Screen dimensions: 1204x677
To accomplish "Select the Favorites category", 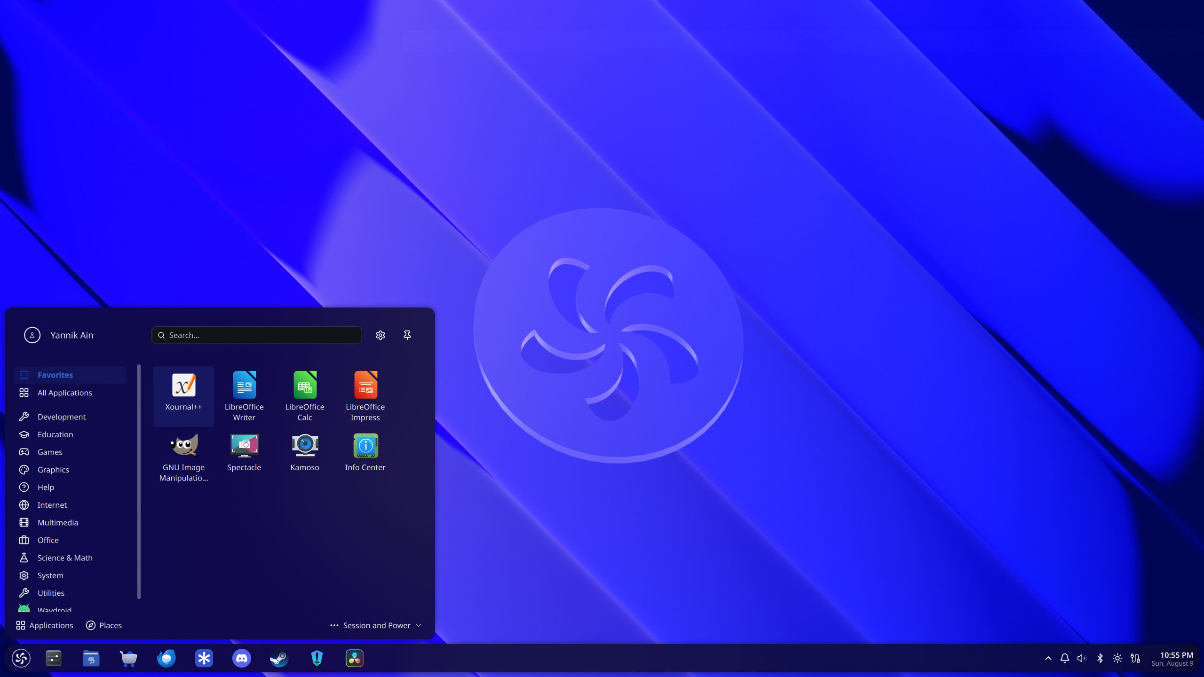I will point(70,375).
